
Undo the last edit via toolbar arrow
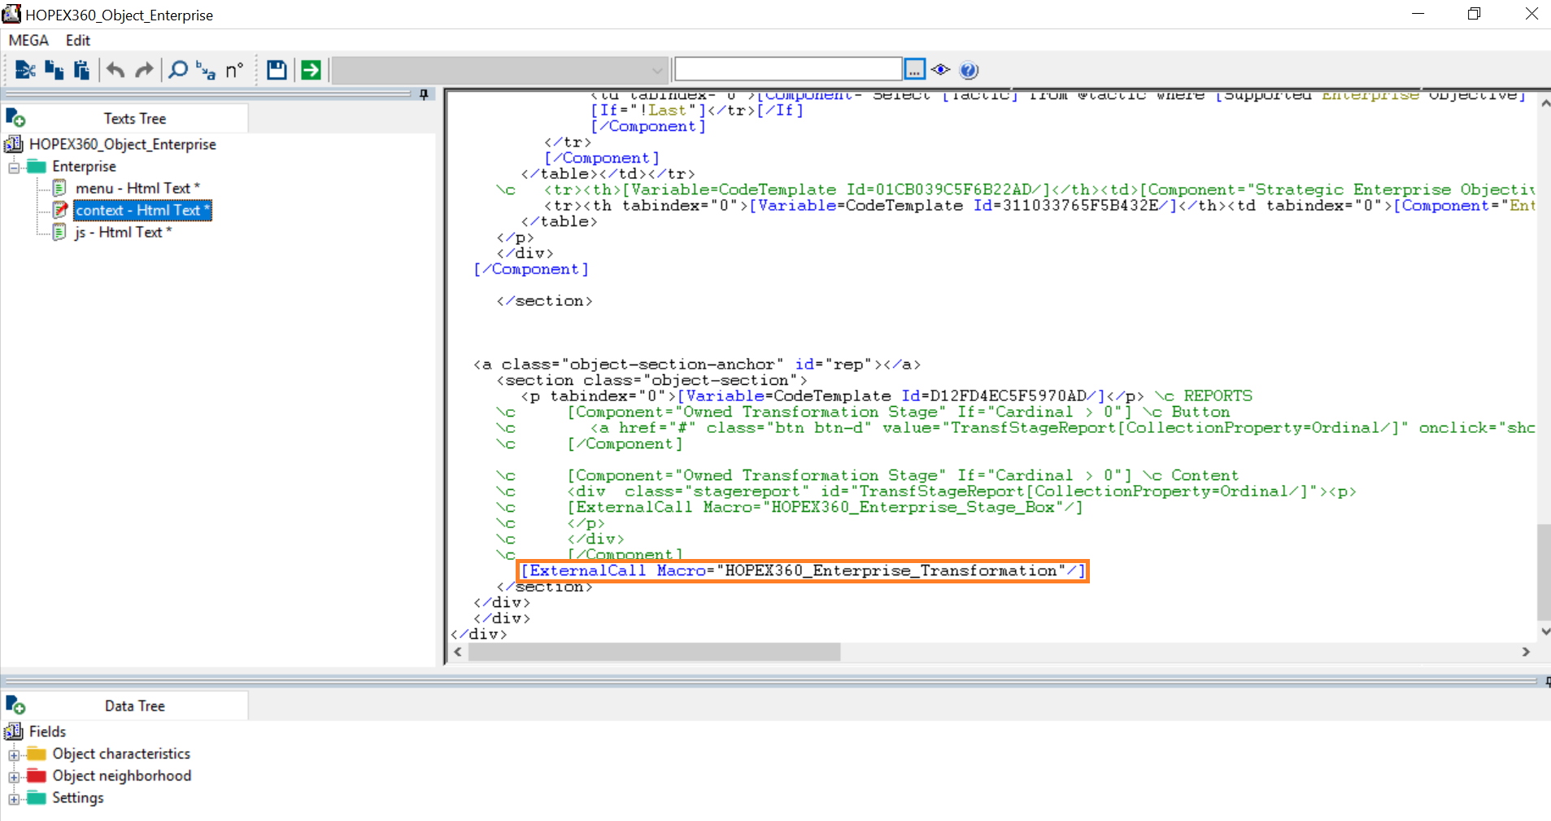coord(114,70)
